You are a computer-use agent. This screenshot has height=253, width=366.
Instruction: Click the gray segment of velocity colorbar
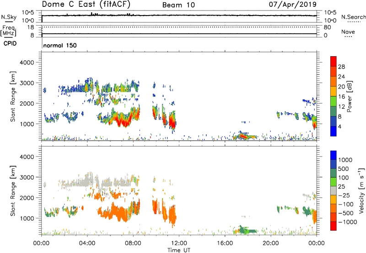pyautogui.click(x=334, y=190)
